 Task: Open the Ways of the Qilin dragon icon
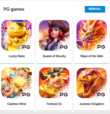coord(92,35)
